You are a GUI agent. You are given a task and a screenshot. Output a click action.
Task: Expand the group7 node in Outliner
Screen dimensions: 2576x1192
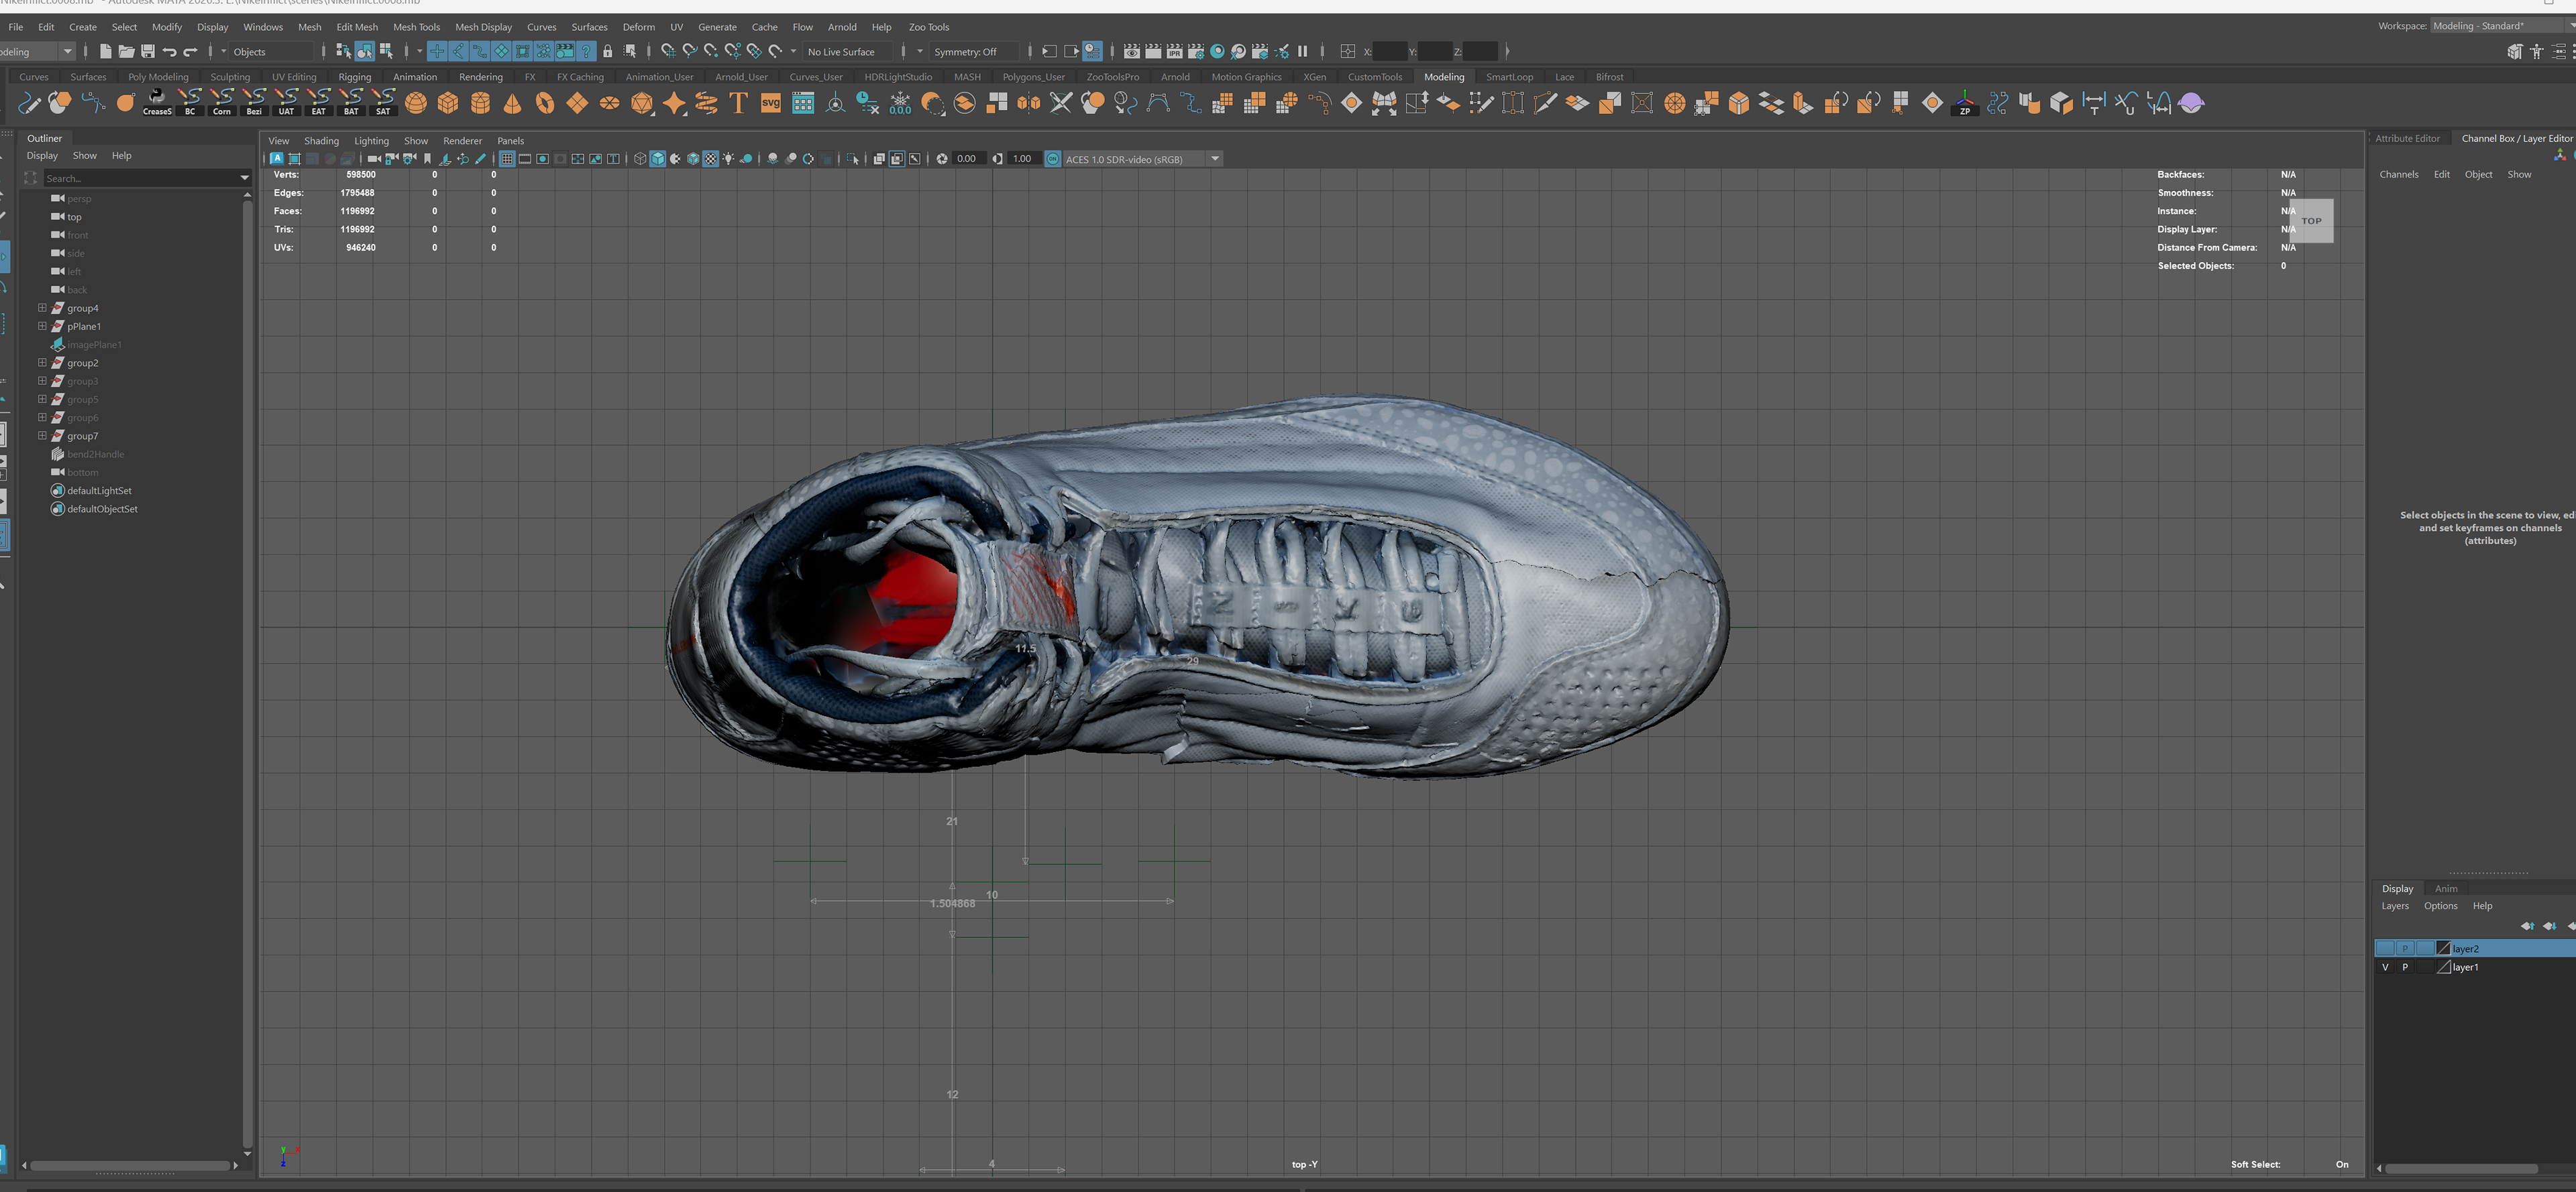click(x=42, y=436)
